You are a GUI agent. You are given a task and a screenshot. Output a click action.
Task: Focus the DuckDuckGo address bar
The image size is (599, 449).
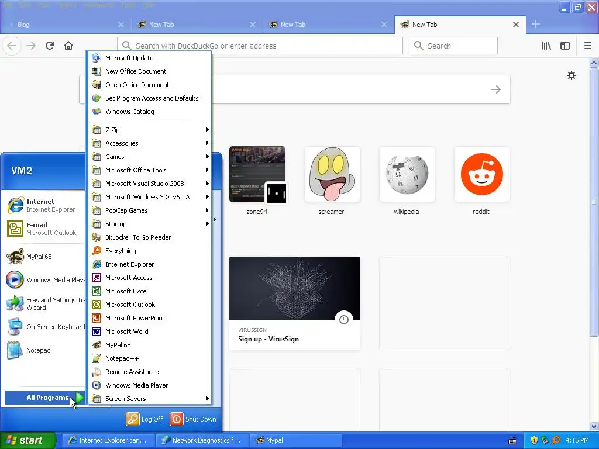tap(260, 46)
